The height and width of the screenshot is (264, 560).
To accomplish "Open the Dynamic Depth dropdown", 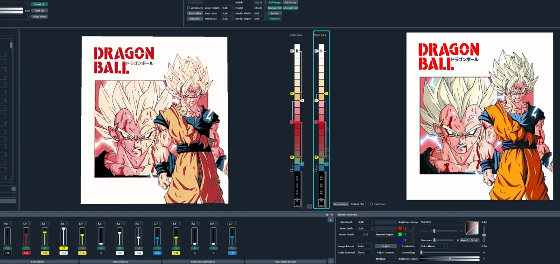I will 386,234.
